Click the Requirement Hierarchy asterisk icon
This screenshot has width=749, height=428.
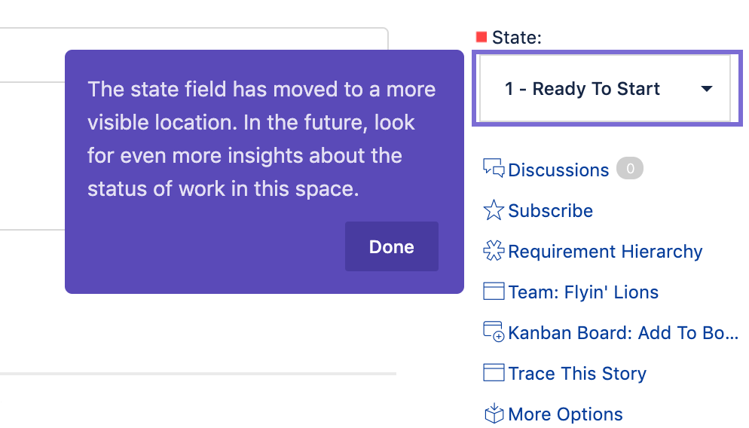(x=494, y=251)
